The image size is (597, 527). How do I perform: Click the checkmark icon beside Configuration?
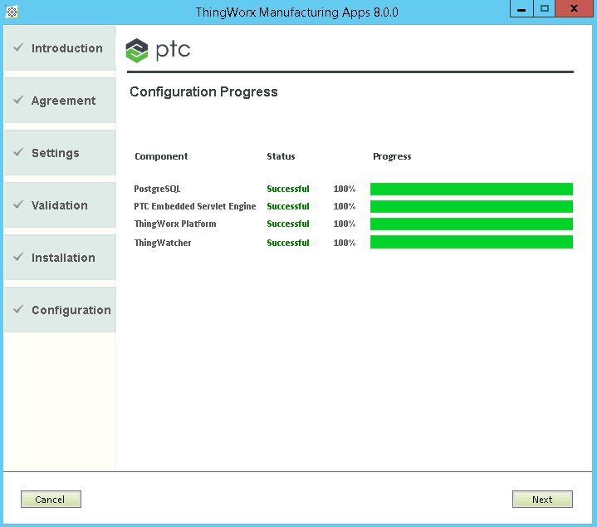(18, 309)
